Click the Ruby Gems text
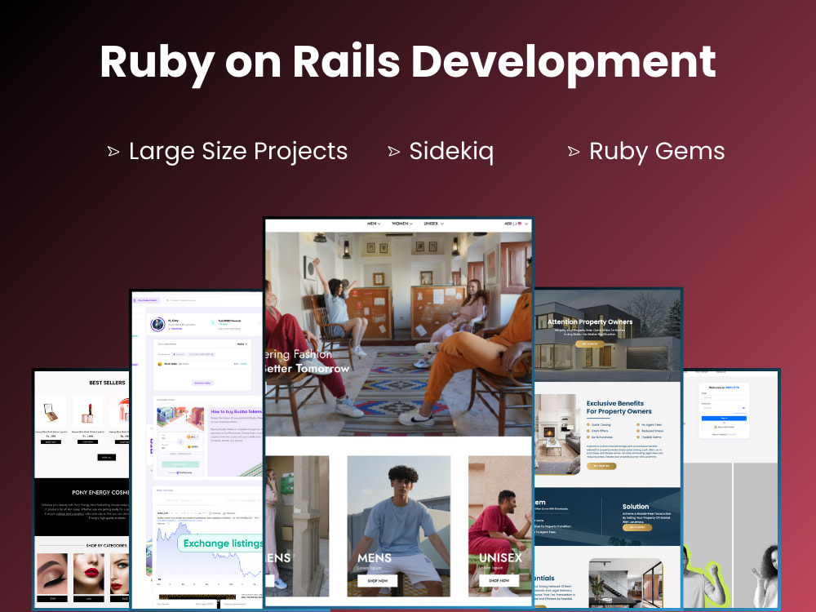 [x=657, y=152]
